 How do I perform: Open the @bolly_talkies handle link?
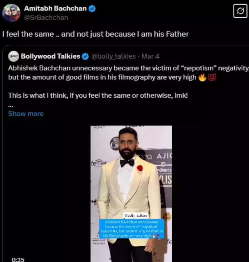[x=113, y=56]
